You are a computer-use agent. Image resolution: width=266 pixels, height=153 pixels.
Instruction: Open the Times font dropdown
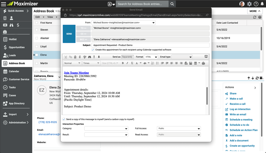pos(91,63)
